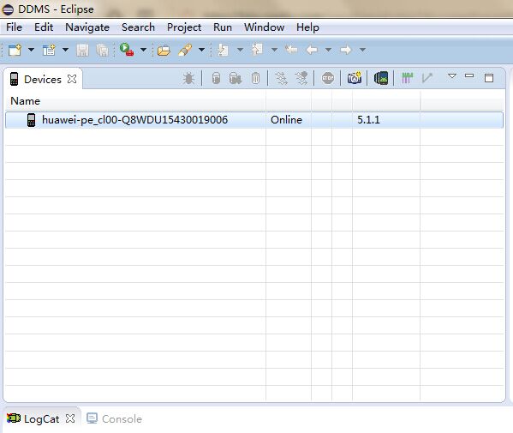Open the Previous Annotation dropdown arrow
The height and width of the screenshot is (433, 513).
[275, 50]
